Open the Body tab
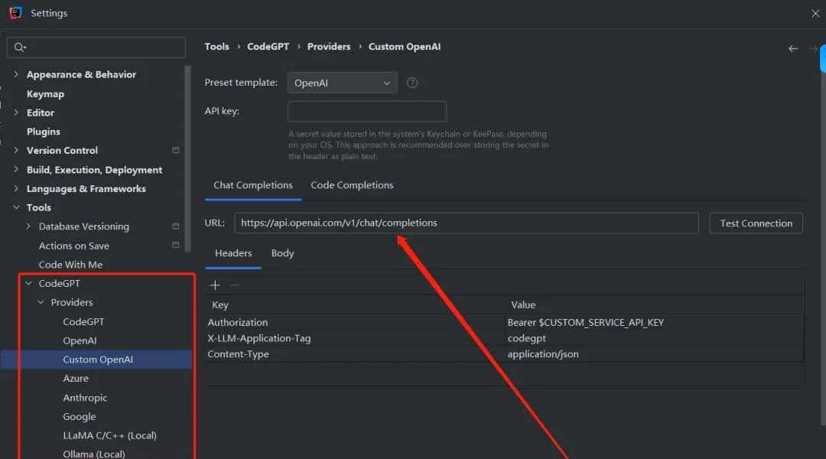Viewport: 826px width, 459px height. point(282,253)
